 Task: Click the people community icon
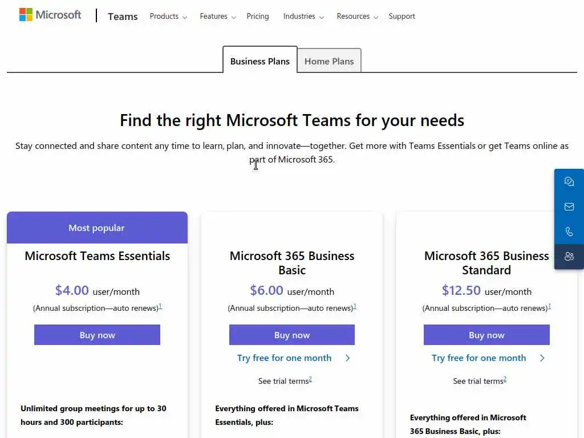click(x=569, y=257)
